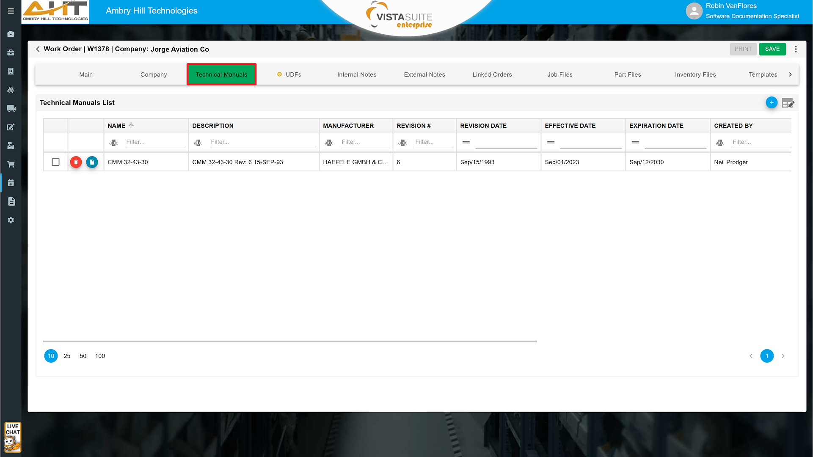Click the Description filter input field
Viewport: 813px width, 457px height.
click(x=262, y=142)
